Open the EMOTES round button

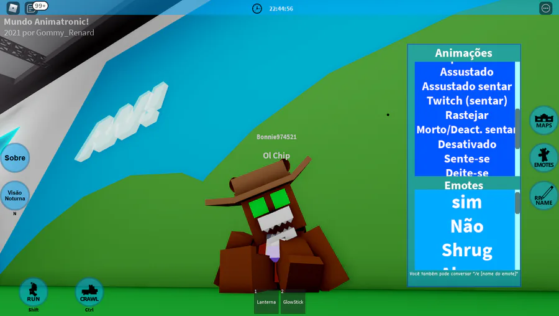[x=543, y=158]
